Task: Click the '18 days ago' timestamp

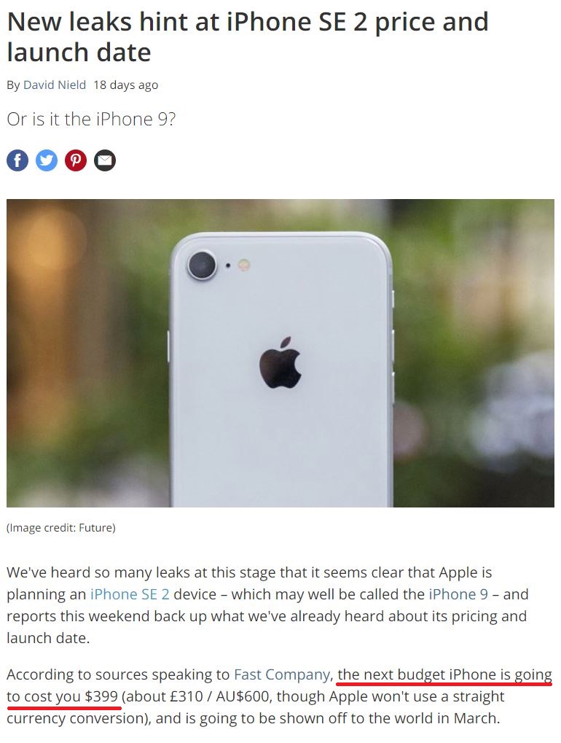Action: (126, 85)
